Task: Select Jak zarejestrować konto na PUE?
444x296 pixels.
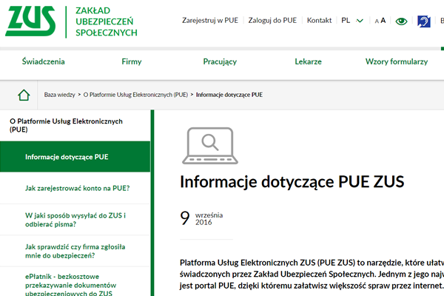Action: coord(77,188)
